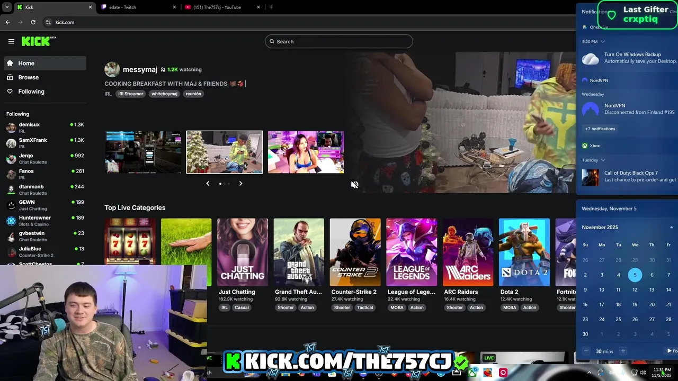This screenshot has height=381, width=678.
Task: Collapse the Tuesday notification group
Action: pyautogui.click(x=603, y=160)
